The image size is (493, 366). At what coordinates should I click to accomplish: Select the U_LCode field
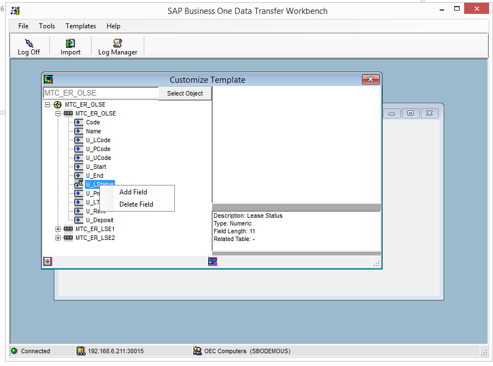(98, 140)
